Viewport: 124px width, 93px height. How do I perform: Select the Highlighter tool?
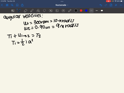[32, 11]
